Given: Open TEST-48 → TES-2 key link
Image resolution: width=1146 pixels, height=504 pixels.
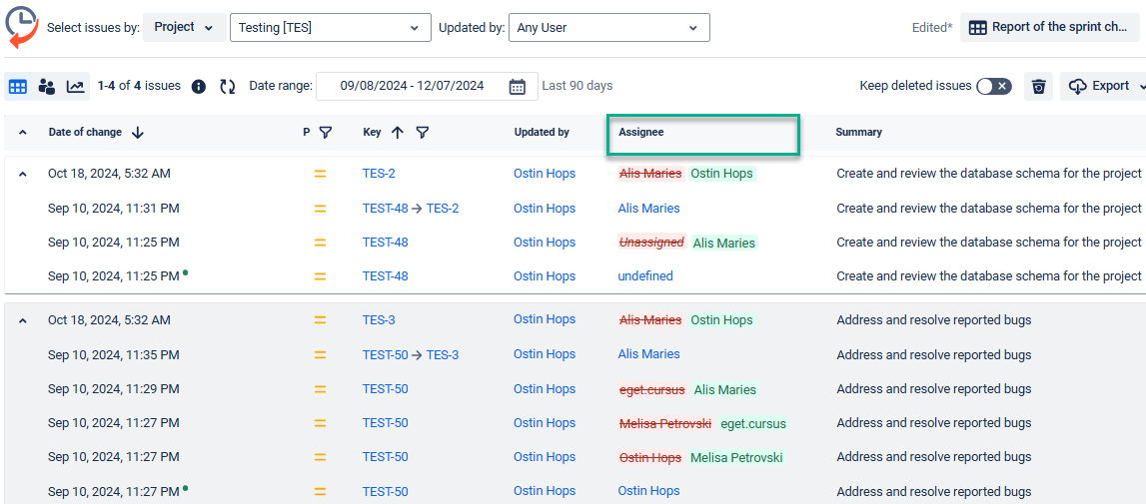Looking at the screenshot, I should [x=411, y=209].
